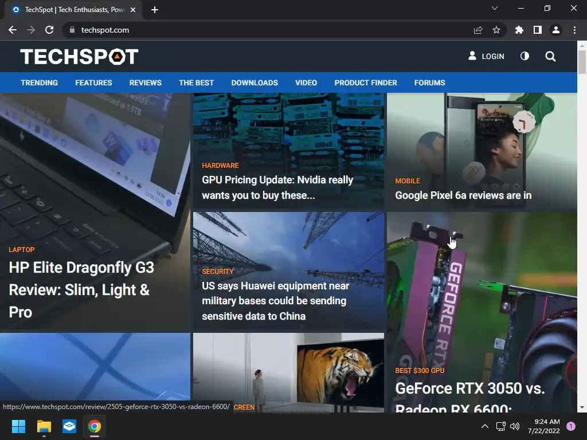This screenshot has width=587, height=440.
Task: Click the page vertical scrollbar thumb
Action: tap(582, 62)
